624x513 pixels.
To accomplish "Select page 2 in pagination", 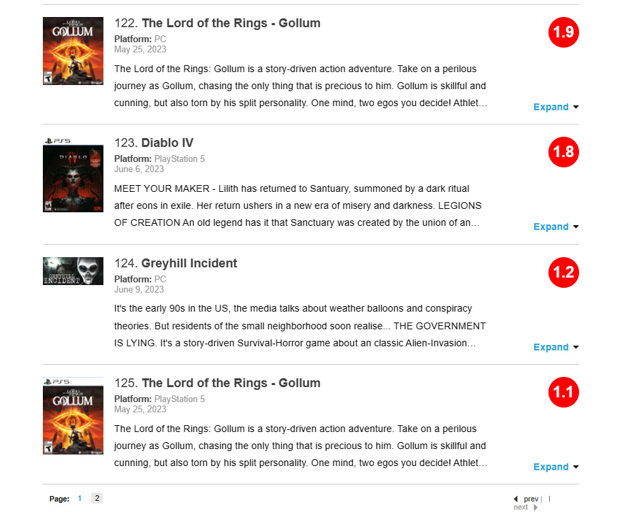I will 97,499.
